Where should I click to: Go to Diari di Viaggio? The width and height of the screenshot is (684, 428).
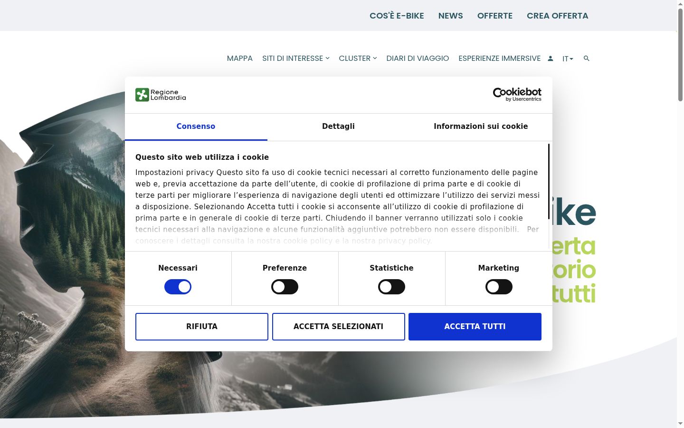click(x=418, y=58)
